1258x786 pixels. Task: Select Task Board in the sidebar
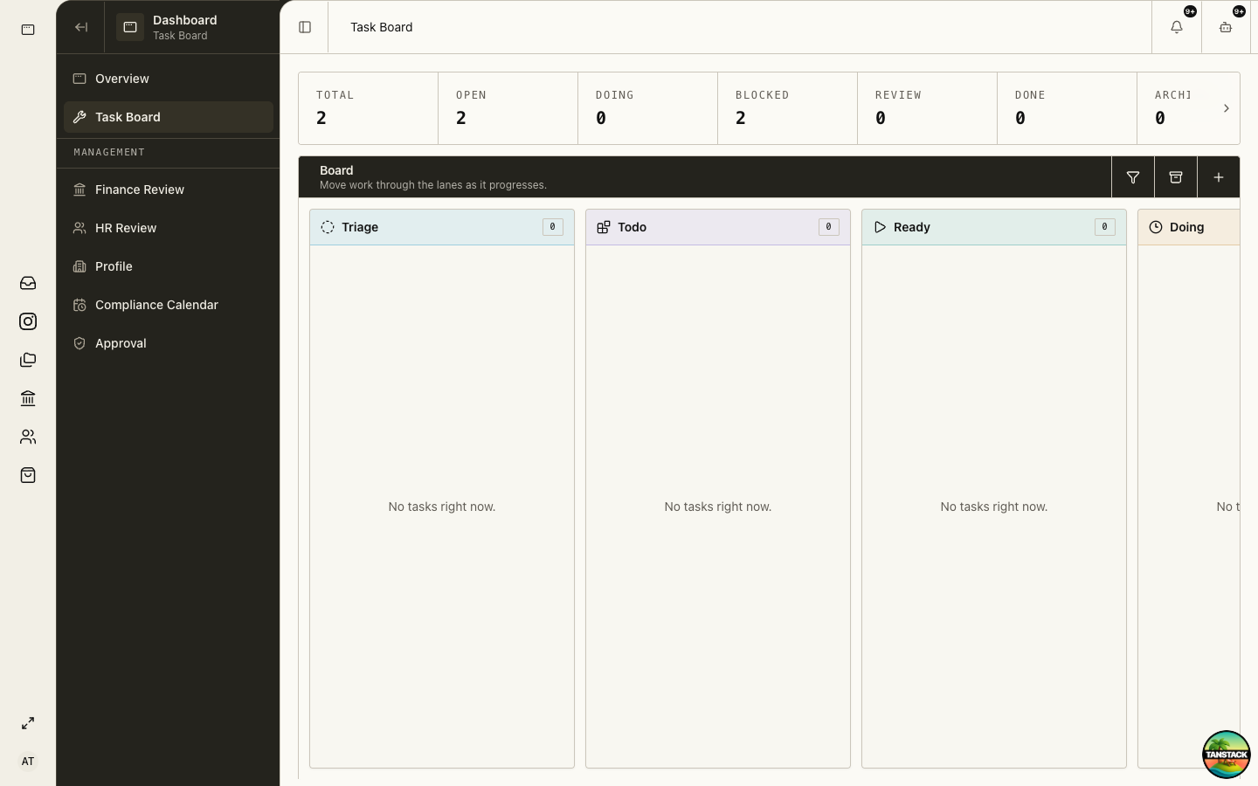tap(169, 117)
